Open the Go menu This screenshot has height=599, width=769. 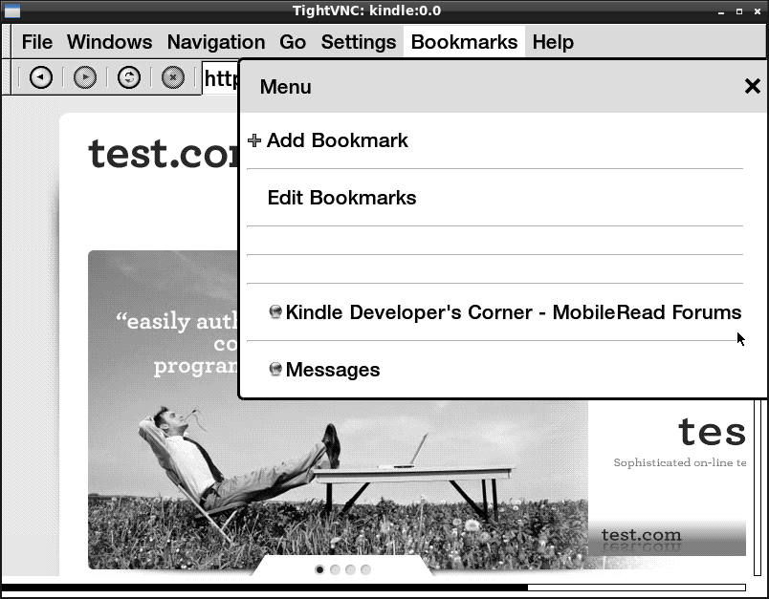coord(293,42)
